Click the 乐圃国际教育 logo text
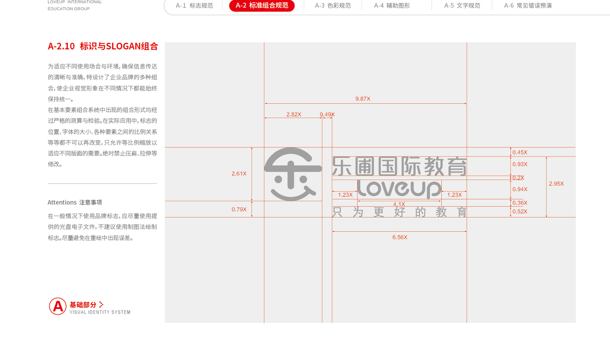 click(399, 166)
